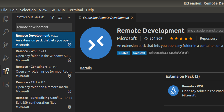Open the Go menu
The width and height of the screenshot is (224, 112).
tap(53, 10)
